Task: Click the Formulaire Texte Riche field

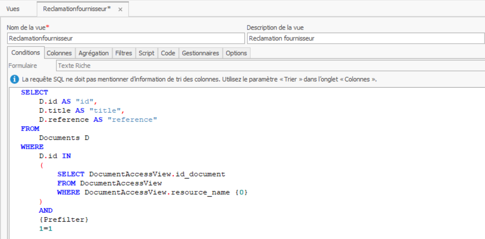Action: pos(270,66)
